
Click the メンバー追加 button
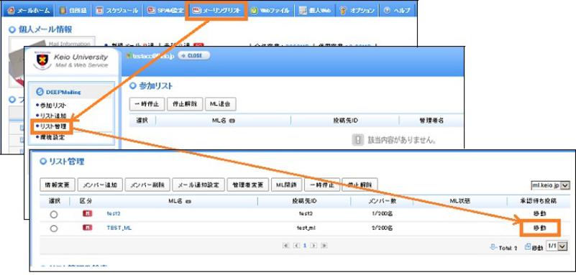(x=100, y=185)
